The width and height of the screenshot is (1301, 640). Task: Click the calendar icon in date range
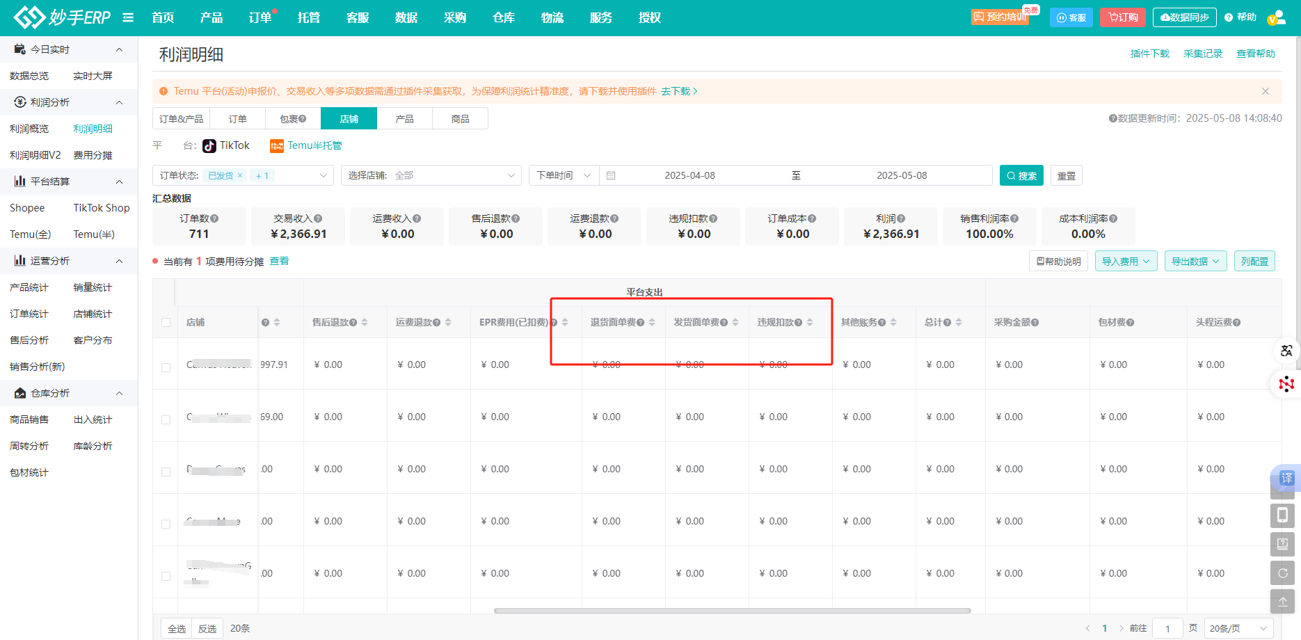(x=611, y=176)
